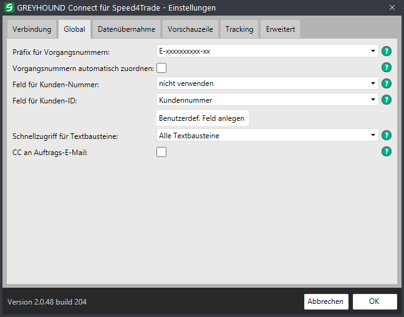The height and width of the screenshot is (317, 404).
Task: Switch to the Tracking tab
Action: coord(239,29)
